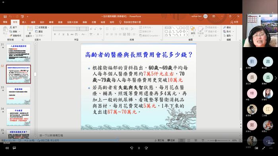Click the Paste clipboard icon
The image size is (278, 156).
(5, 29)
